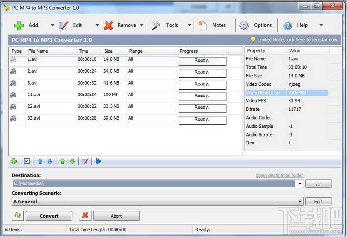The width and height of the screenshot is (347, 237).
Task: Click the Ready progress bar for 1.avi
Action: click(202, 61)
